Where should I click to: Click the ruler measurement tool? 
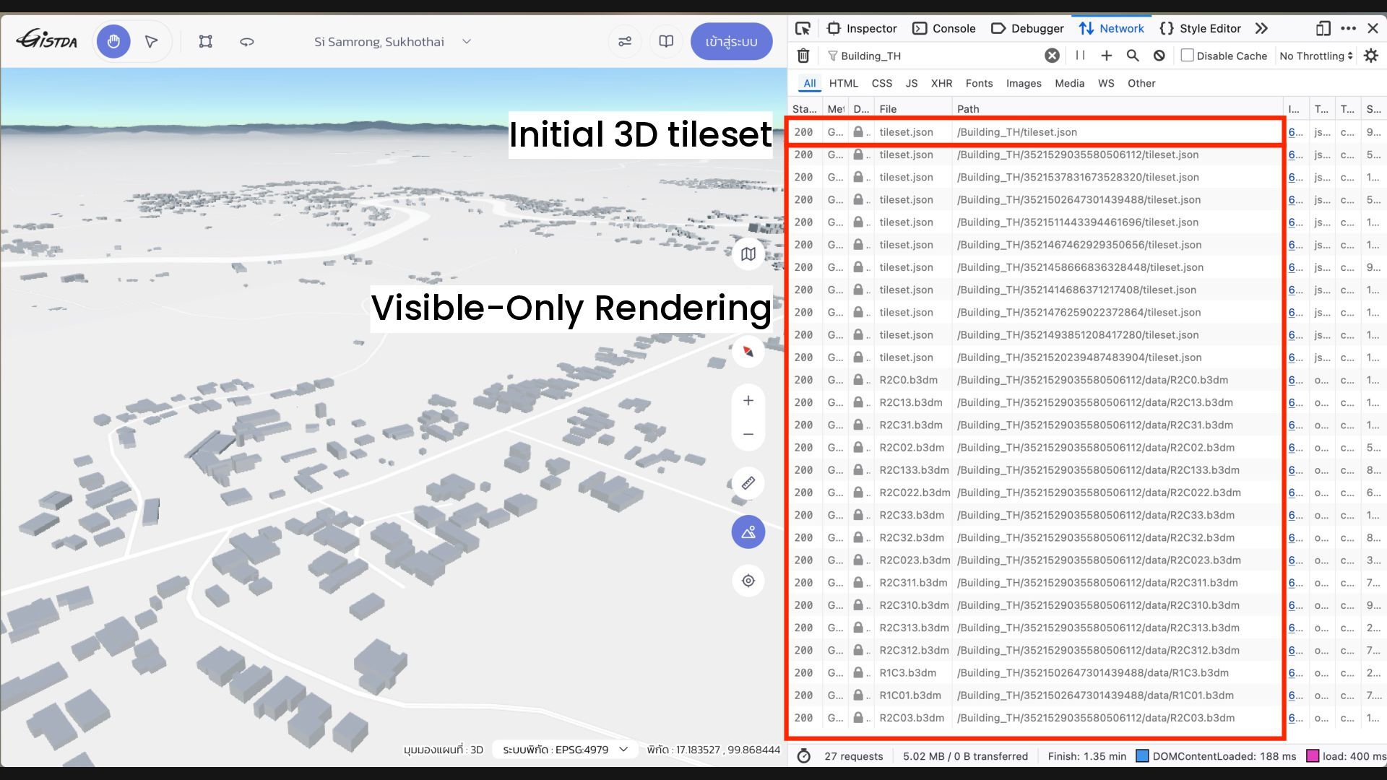(748, 483)
